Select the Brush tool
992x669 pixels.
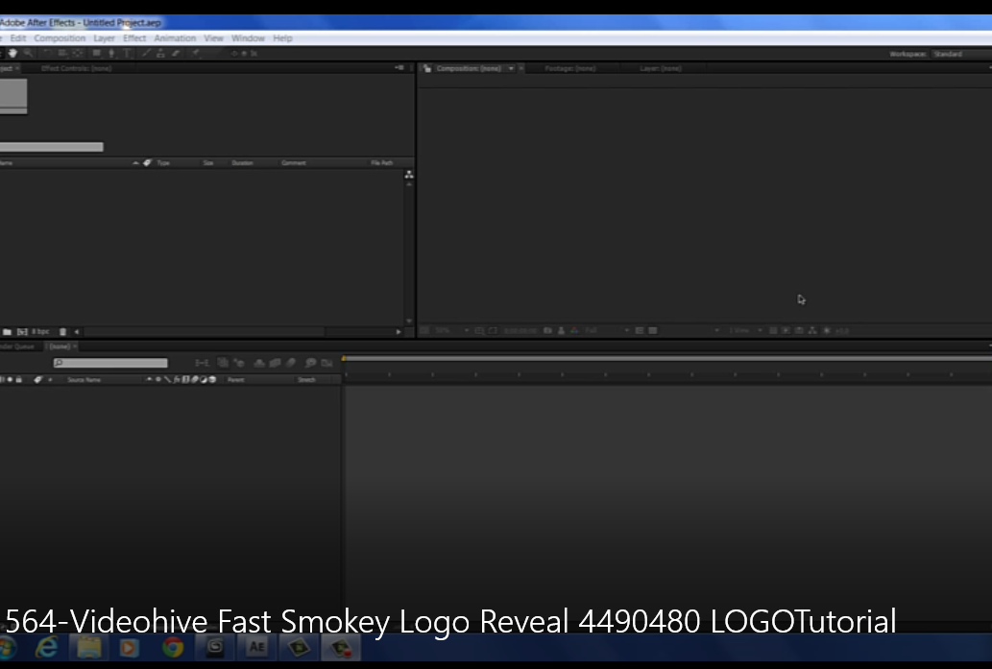pos(146,53)
